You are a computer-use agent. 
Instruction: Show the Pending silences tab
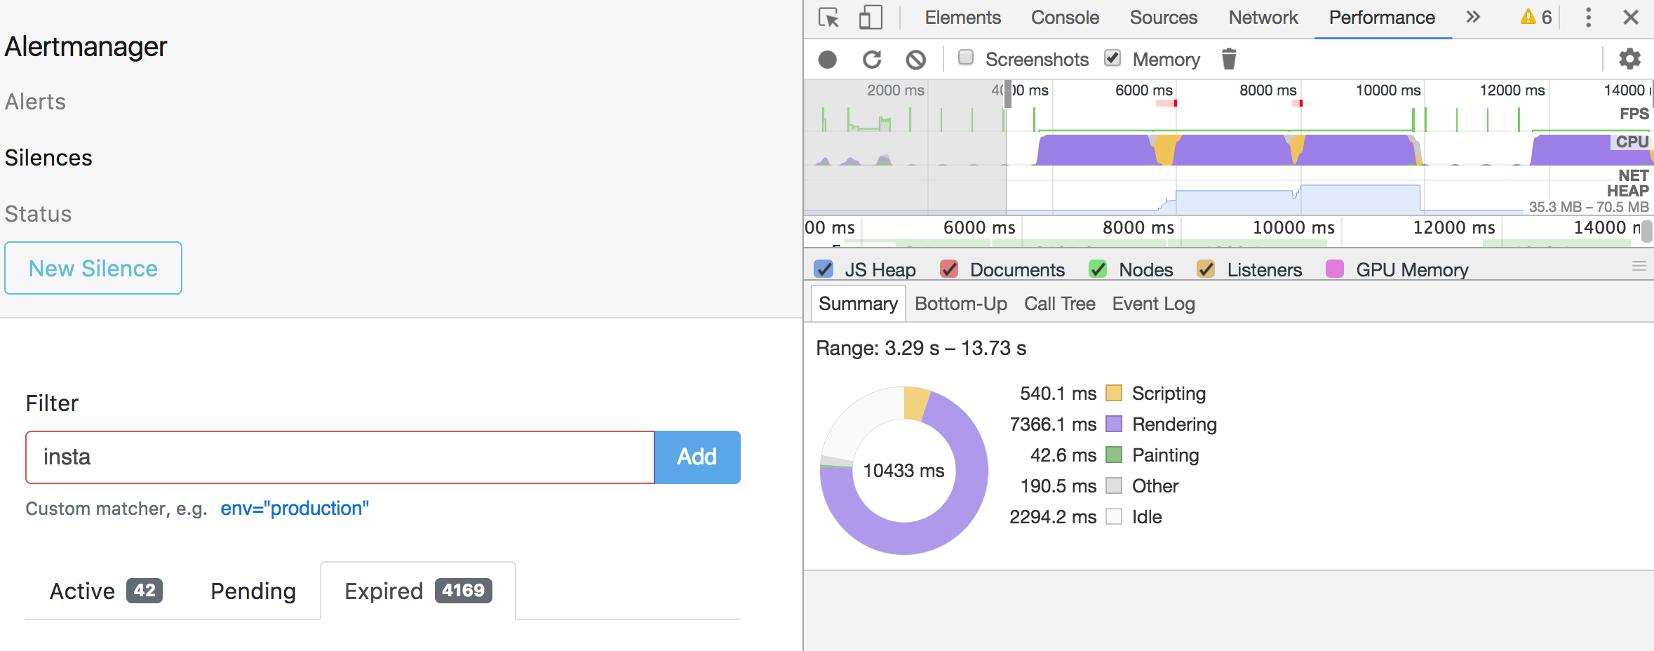coord(253,591)
